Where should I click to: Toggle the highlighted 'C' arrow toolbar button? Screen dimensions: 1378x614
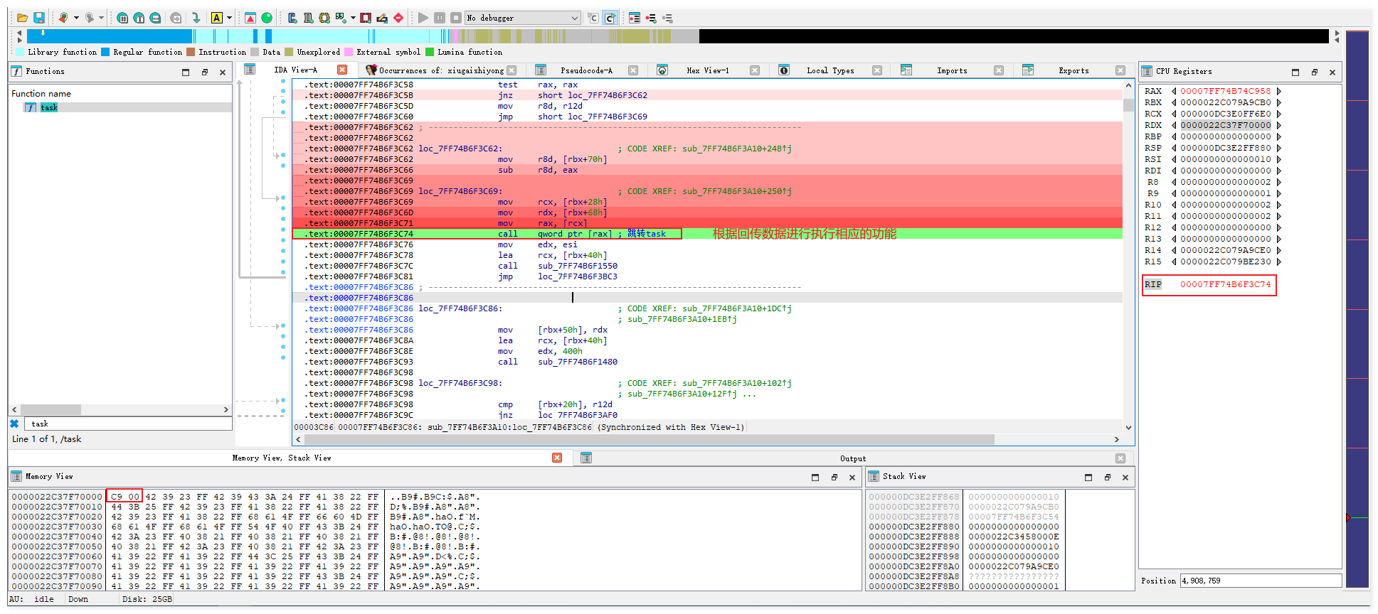point(610,18)
